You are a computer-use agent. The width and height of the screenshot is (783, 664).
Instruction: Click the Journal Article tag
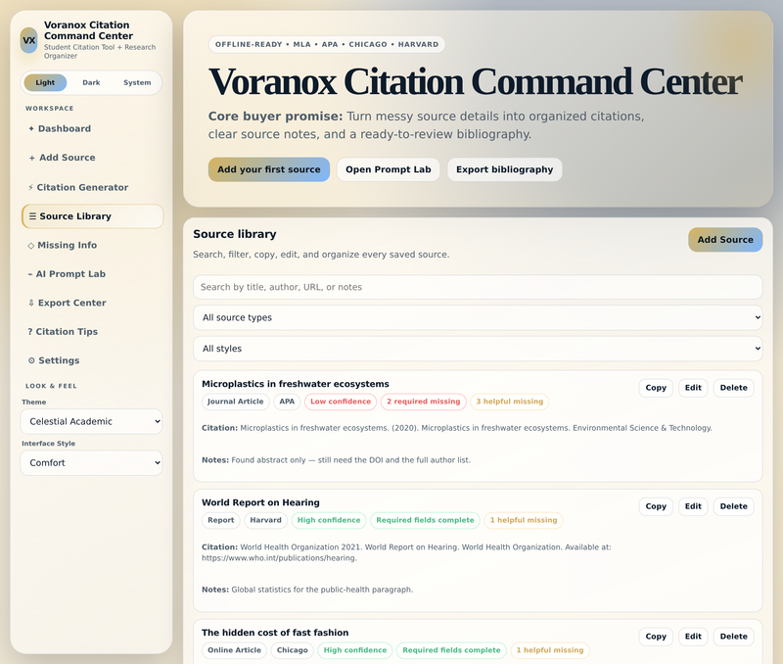[235, 402]
